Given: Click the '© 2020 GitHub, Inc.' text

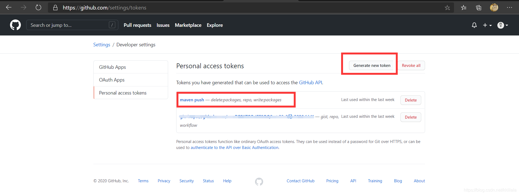Looking at the screenshot, I should coord(111,181).
